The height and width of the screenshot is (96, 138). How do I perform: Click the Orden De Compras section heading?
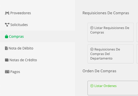99,71
